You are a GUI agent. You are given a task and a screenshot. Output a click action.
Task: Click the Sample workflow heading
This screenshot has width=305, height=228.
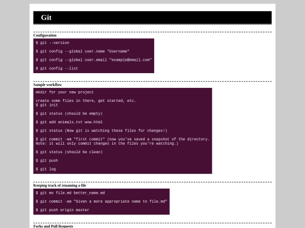click(47, 84)
